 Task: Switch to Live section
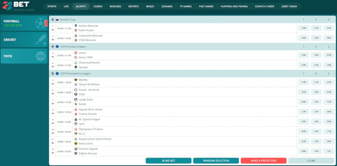tap(66, 6)
